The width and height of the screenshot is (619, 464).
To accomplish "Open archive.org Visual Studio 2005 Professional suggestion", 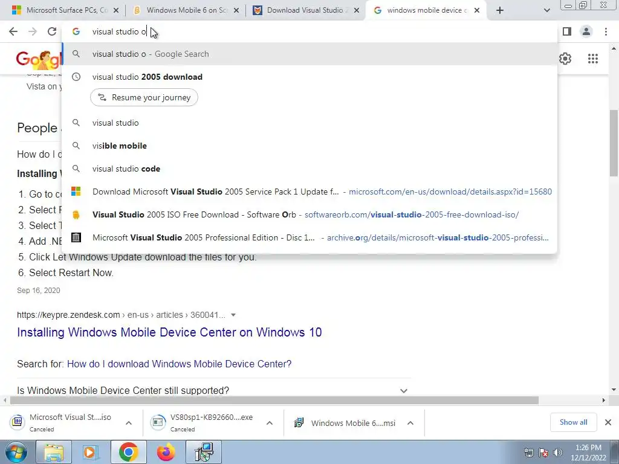I will point(309,237).
